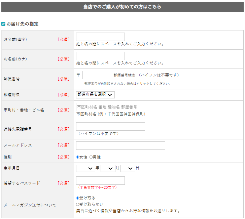Image resolution: width=245 pixels, height=219 pixels.
Task: Select 受け取らない for mail magazine
Action: tap(78, 204)
